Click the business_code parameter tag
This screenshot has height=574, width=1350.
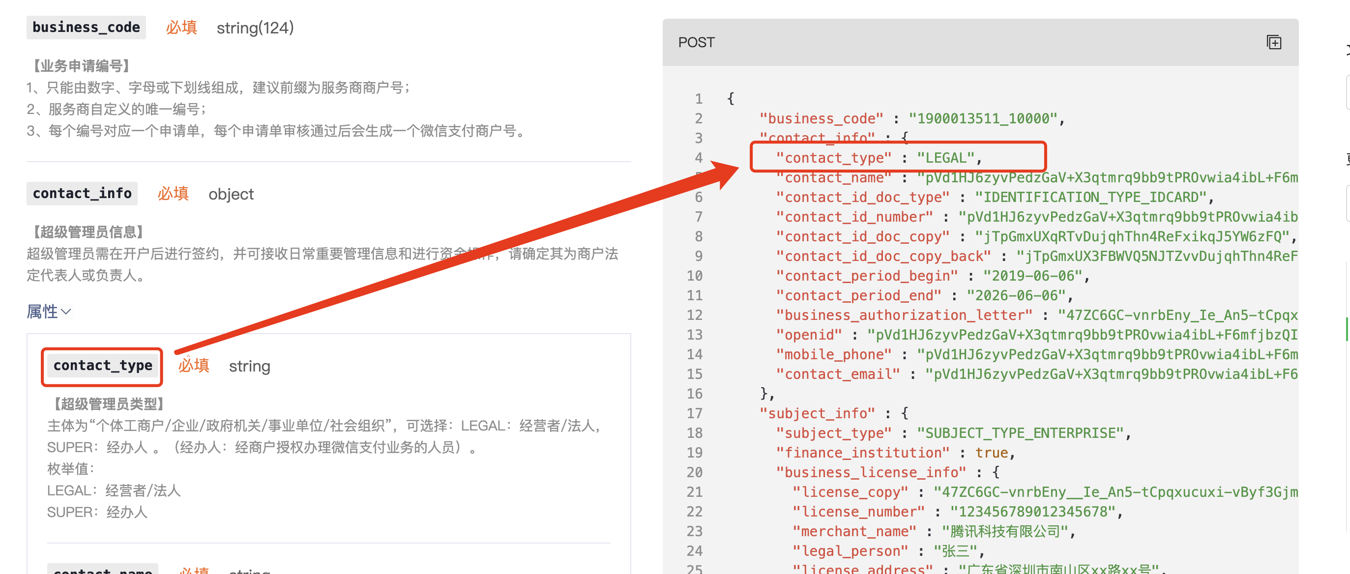click(86, 28)
